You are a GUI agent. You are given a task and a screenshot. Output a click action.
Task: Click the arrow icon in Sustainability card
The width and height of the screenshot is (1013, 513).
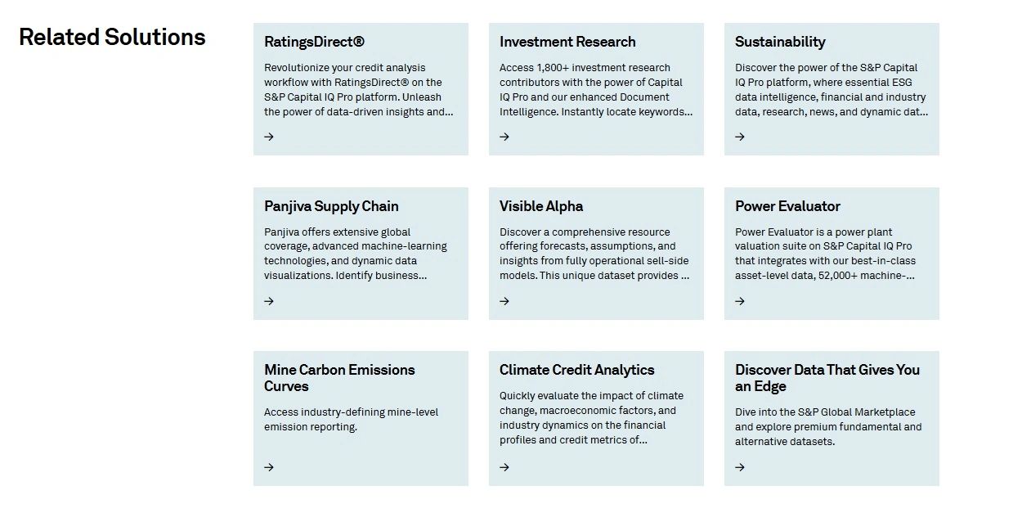point(740,137)
